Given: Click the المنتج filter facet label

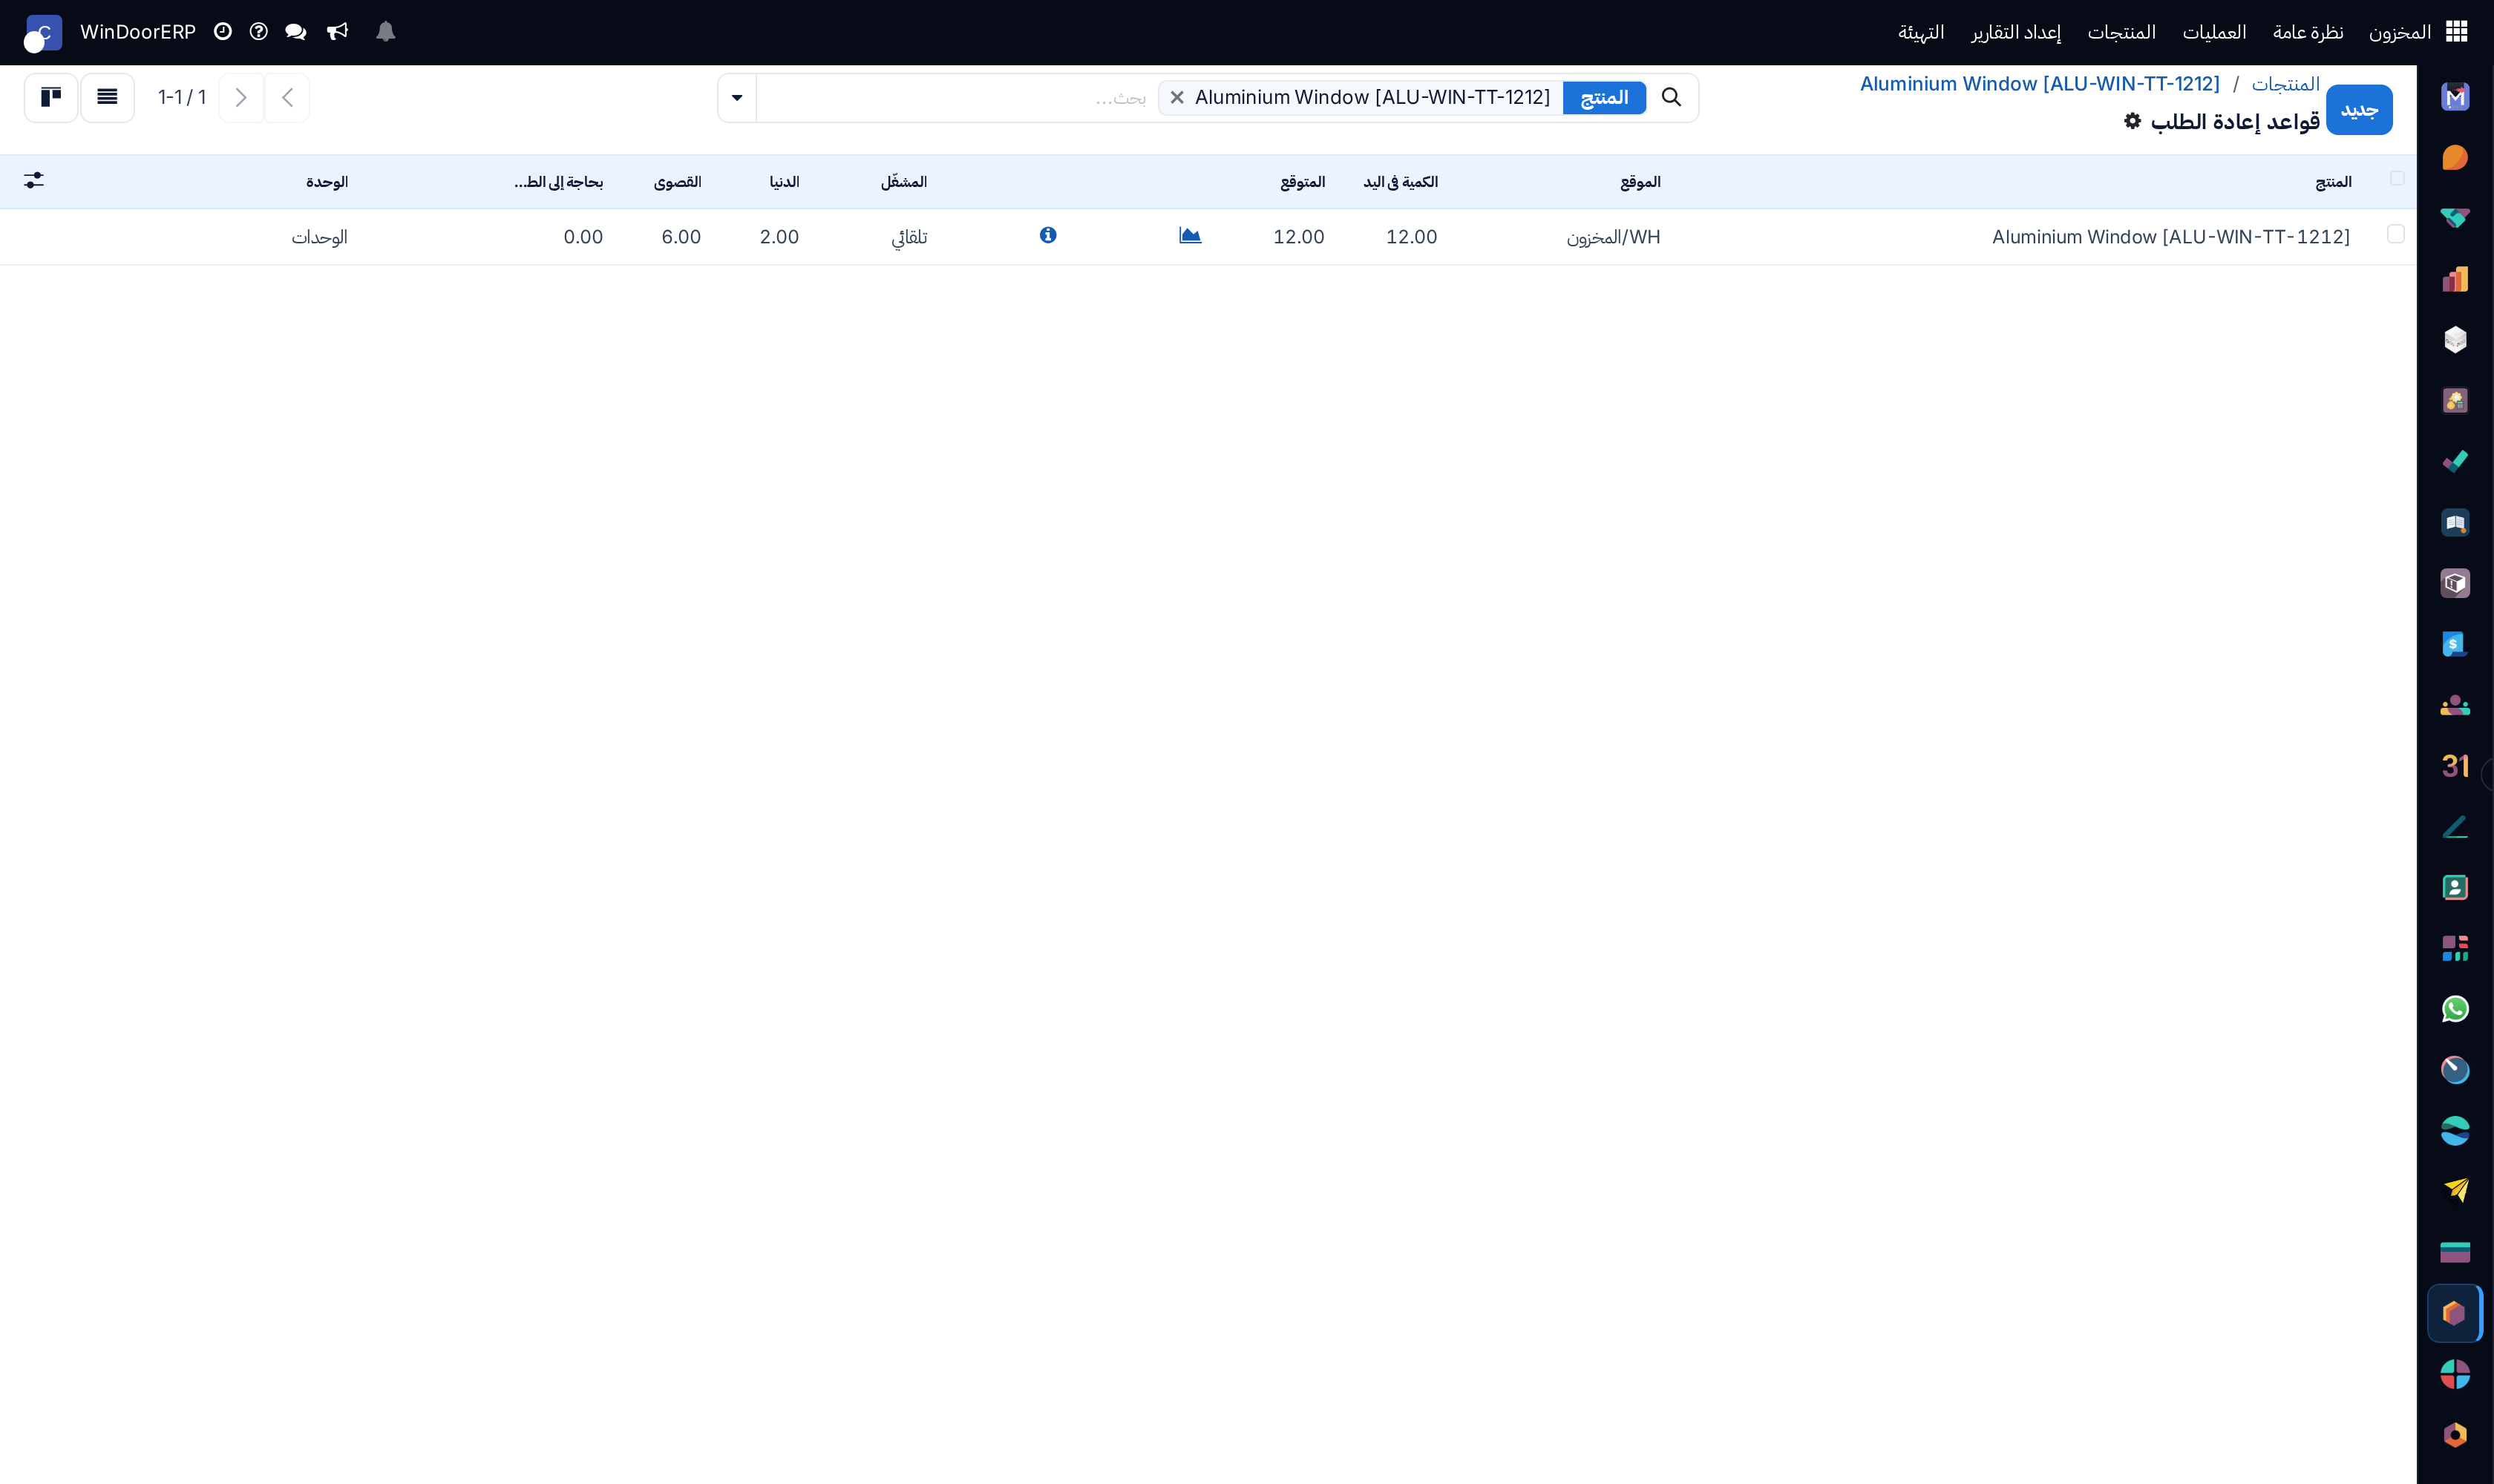Looking at the screenshot, I should pyautogui.click(x=1605, y=97).
